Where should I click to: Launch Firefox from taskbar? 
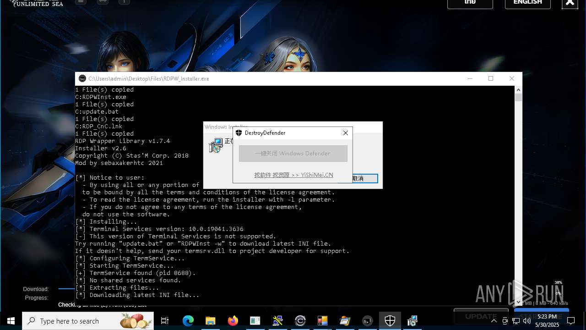tap(233, 321)
